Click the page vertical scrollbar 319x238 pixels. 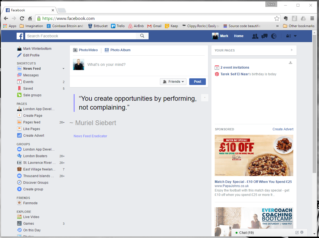pyautogui.click(x=314, y=104)
